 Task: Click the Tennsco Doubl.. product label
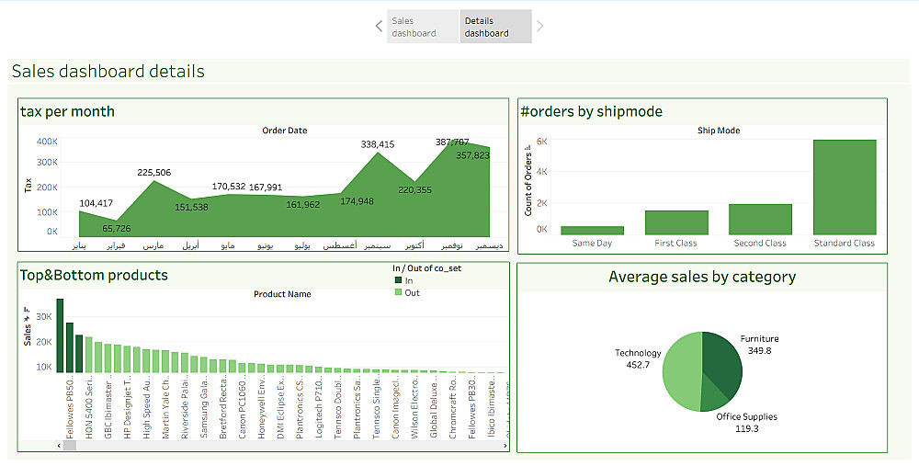[338, 409]
